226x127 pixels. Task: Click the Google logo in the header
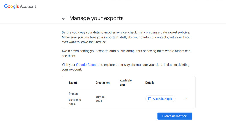pos(11,6)
